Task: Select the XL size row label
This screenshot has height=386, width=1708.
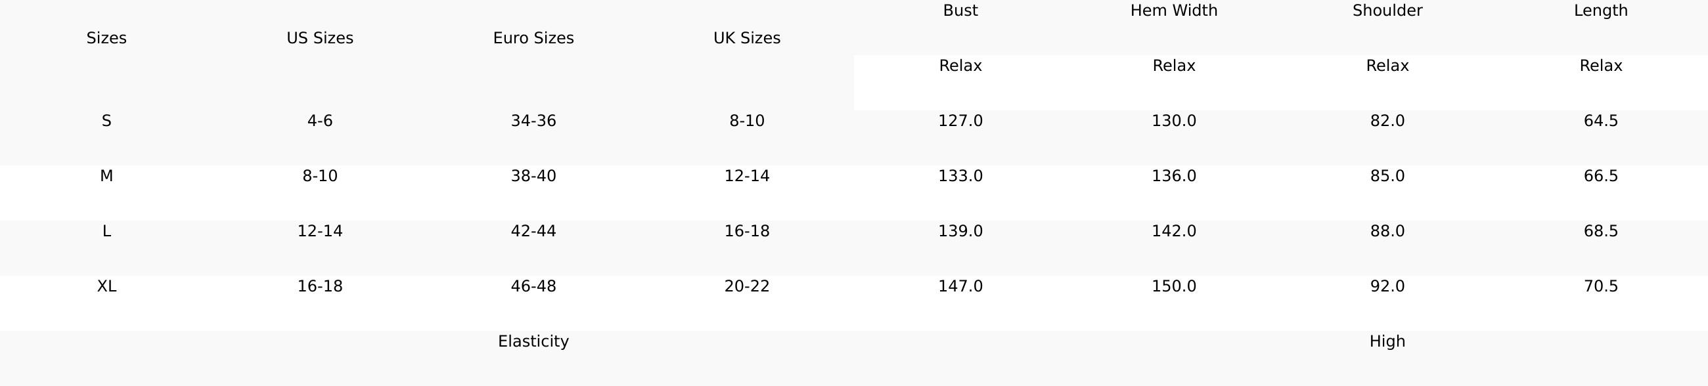Action: (x=106, y=286)
